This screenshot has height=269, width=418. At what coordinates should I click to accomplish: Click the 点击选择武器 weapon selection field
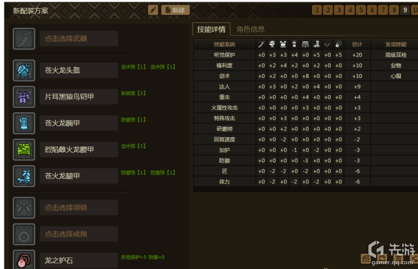click(x=79, y=39)
